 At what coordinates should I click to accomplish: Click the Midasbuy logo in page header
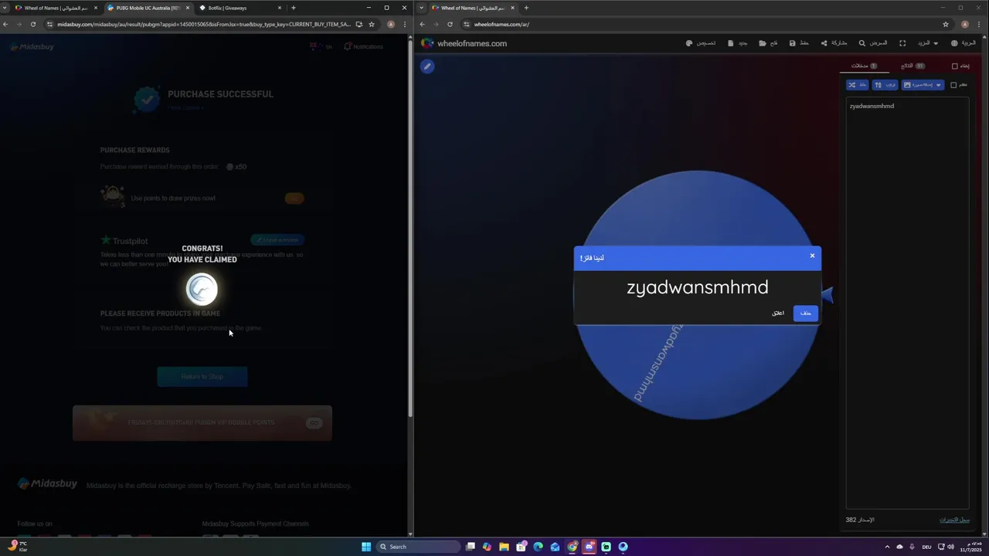(x=32, y=46)
